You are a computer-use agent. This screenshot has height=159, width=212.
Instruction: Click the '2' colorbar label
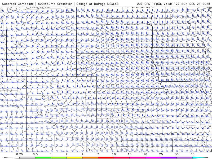click(x=67, y=154)
